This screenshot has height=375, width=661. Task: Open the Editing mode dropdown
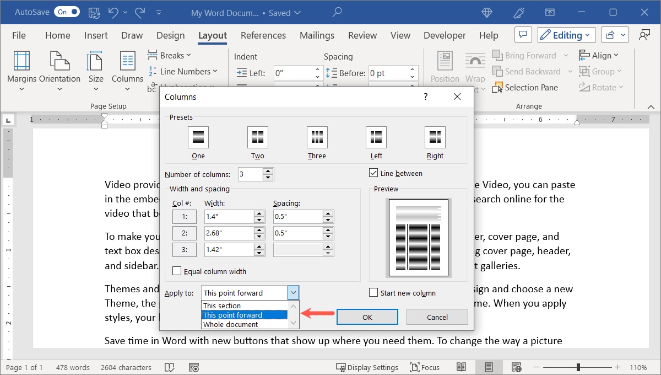coord(566,35)
